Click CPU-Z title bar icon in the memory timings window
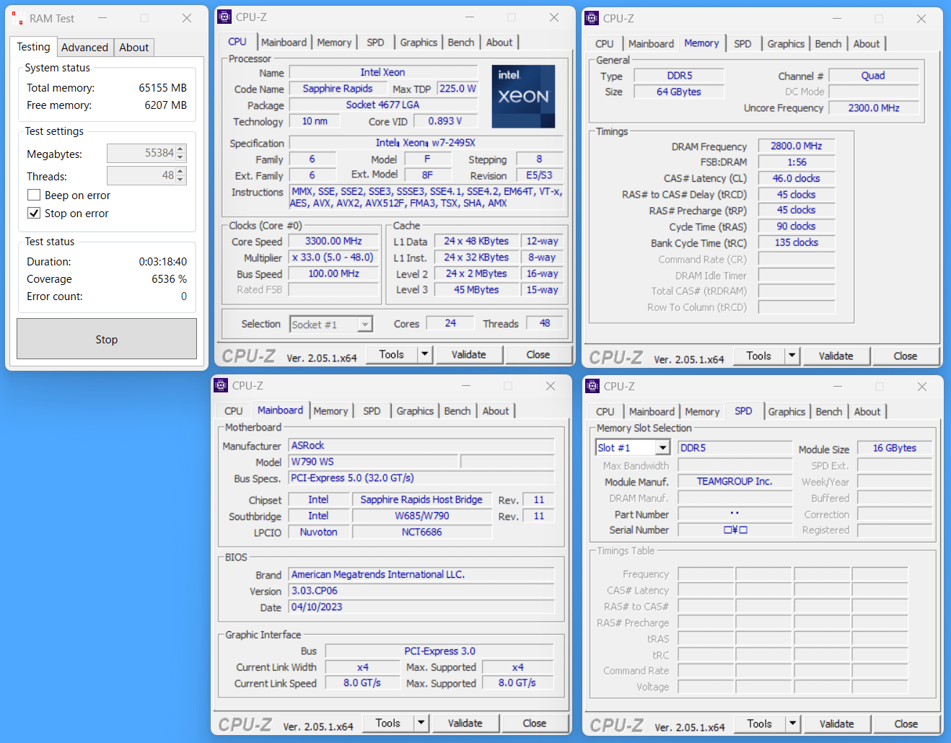Image resolution: width=951 pixels, height=743 pixels. click(x=592, y=18)
